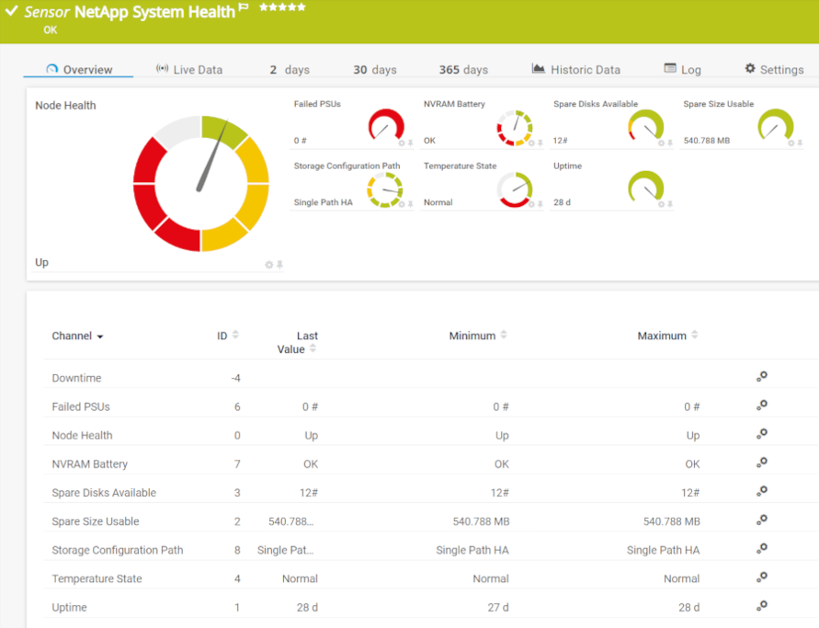Go to the sensor Settings tab
This screenshot has width=819, height=628.
tap(774, 70)
